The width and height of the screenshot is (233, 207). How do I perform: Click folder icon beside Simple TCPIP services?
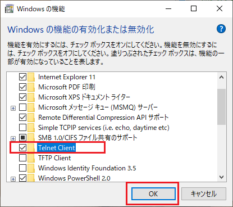(31, 128)
